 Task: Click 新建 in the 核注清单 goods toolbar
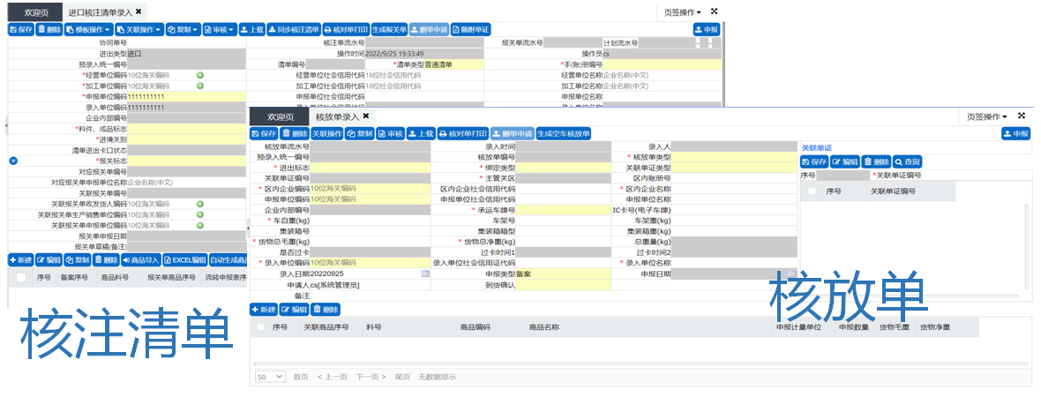pyautogui.click(x=20, y=259)
